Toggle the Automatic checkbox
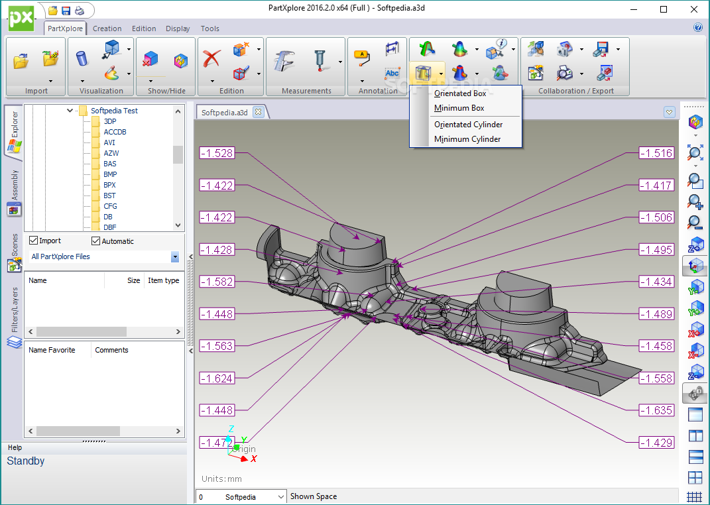710x505 pixels. click(95, 241)
